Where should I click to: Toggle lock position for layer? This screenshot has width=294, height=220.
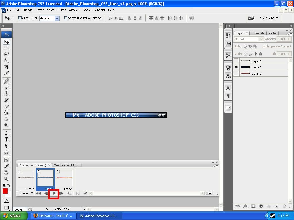pyautogui.click(x=255, y=54)
